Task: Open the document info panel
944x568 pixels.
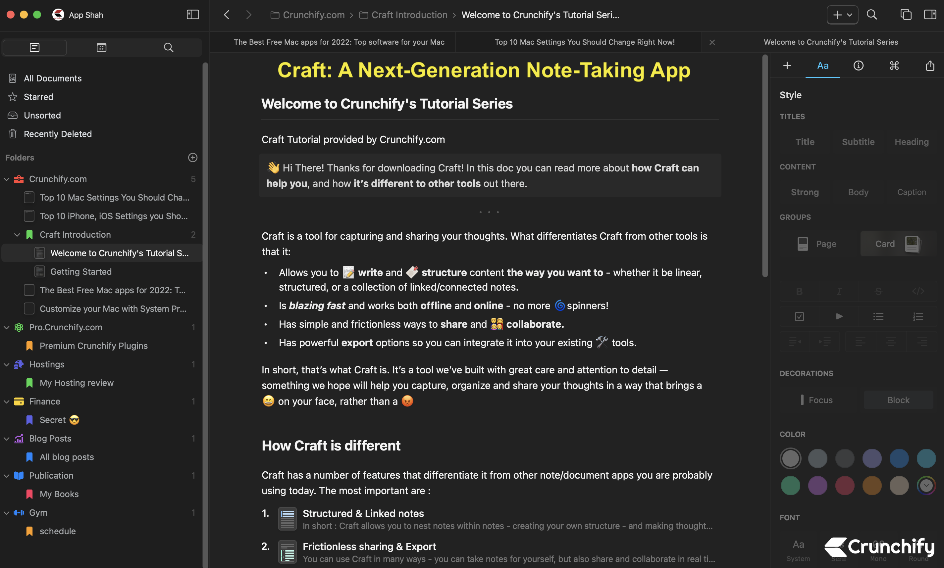Action: click(x=858, y=66)
